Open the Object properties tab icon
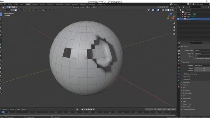210x118 pixels. coord(179,68)
